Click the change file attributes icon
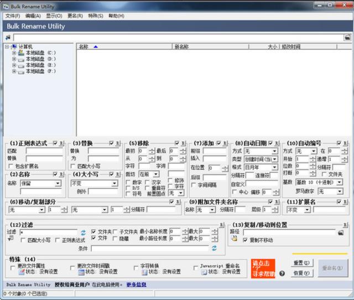Image resolution: width=354 pixels, height=300 pixels. [x=22, y=272]
